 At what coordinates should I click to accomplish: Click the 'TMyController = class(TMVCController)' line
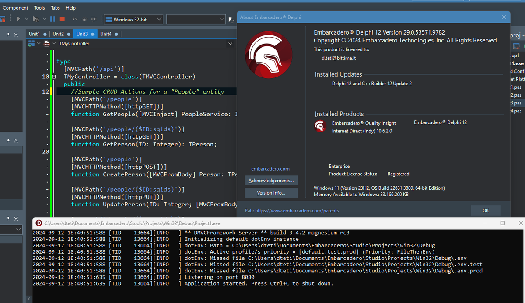129,77
